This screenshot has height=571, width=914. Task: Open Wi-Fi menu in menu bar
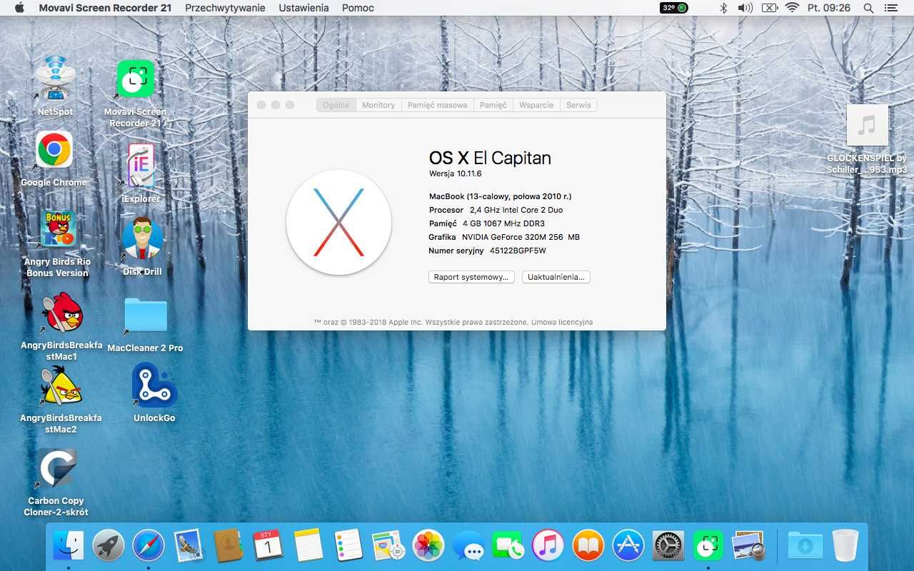791,8
